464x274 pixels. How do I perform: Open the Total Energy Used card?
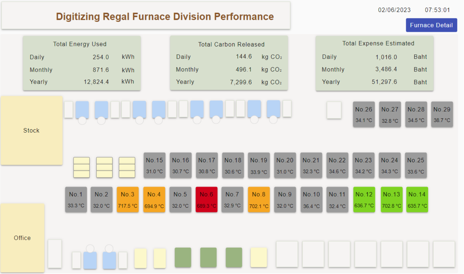[82, 63]
